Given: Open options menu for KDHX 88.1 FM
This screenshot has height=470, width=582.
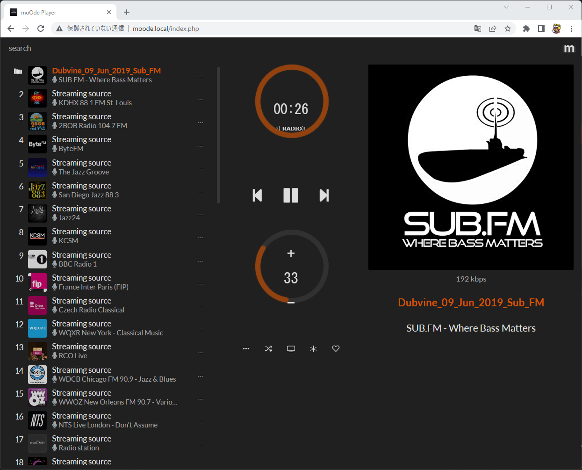Looking at the screenshot, I should (x=200, y=100).
